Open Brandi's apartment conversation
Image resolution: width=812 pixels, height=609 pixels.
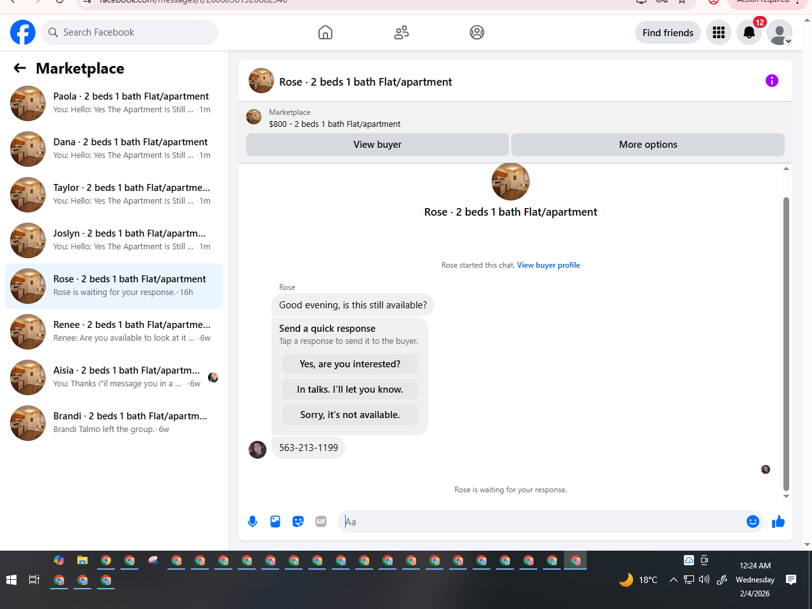(x=114, y=423)
